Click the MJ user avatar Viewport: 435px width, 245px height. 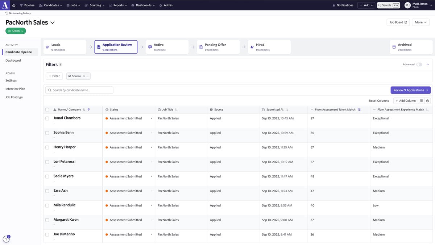(407, 5)
